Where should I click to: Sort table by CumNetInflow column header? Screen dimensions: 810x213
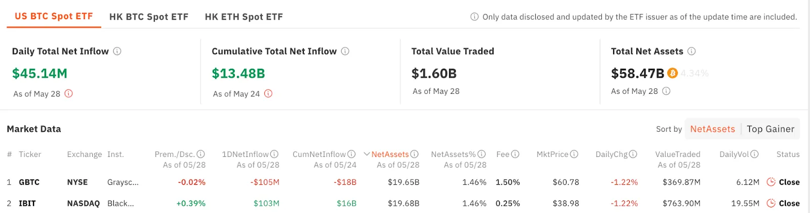point(319,154)
